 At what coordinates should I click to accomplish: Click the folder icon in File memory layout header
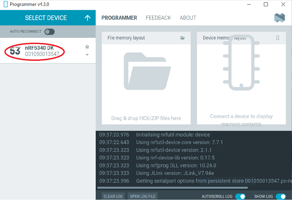(x=182, y=38)
